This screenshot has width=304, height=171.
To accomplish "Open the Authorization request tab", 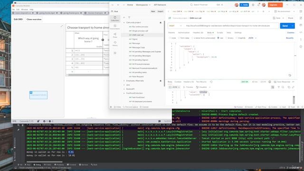I will 184,33.
